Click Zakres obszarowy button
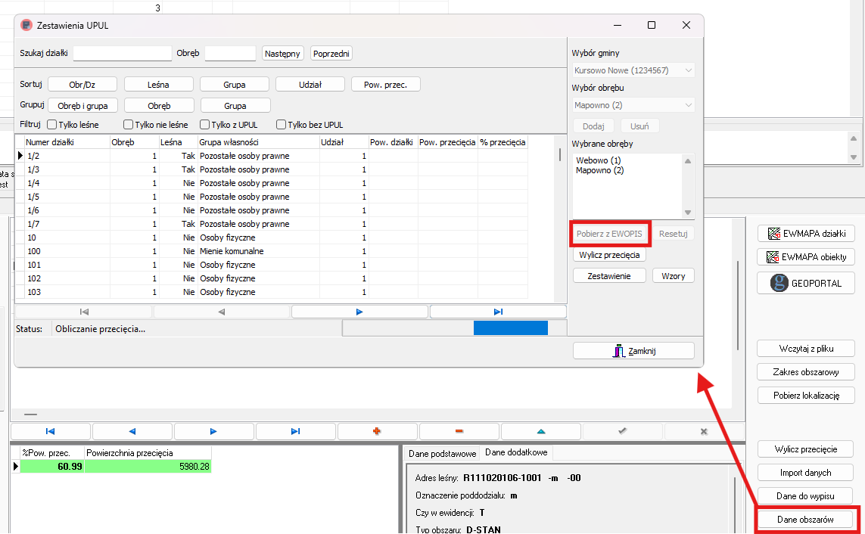 (x=806, y=372)
